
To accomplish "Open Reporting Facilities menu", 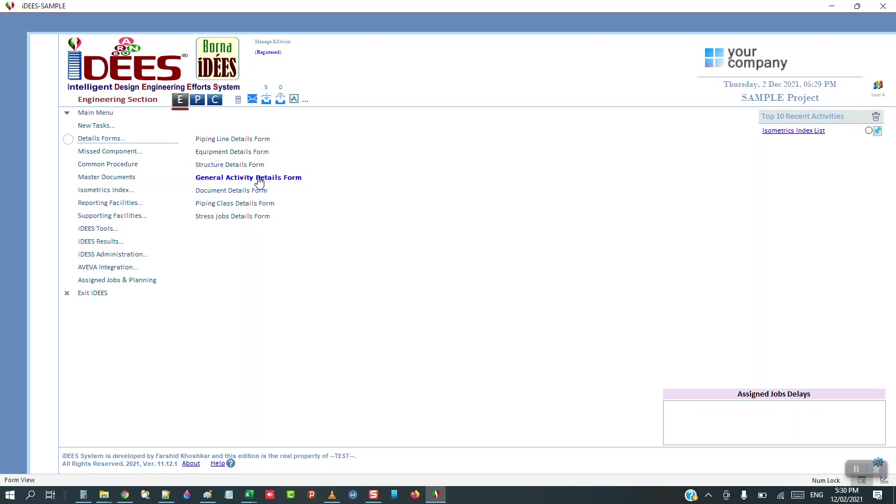I will 110,203.
